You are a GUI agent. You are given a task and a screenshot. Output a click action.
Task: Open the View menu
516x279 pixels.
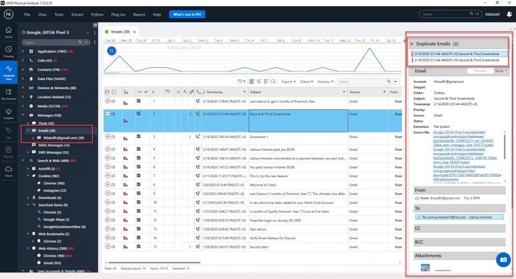coord(42,15)
